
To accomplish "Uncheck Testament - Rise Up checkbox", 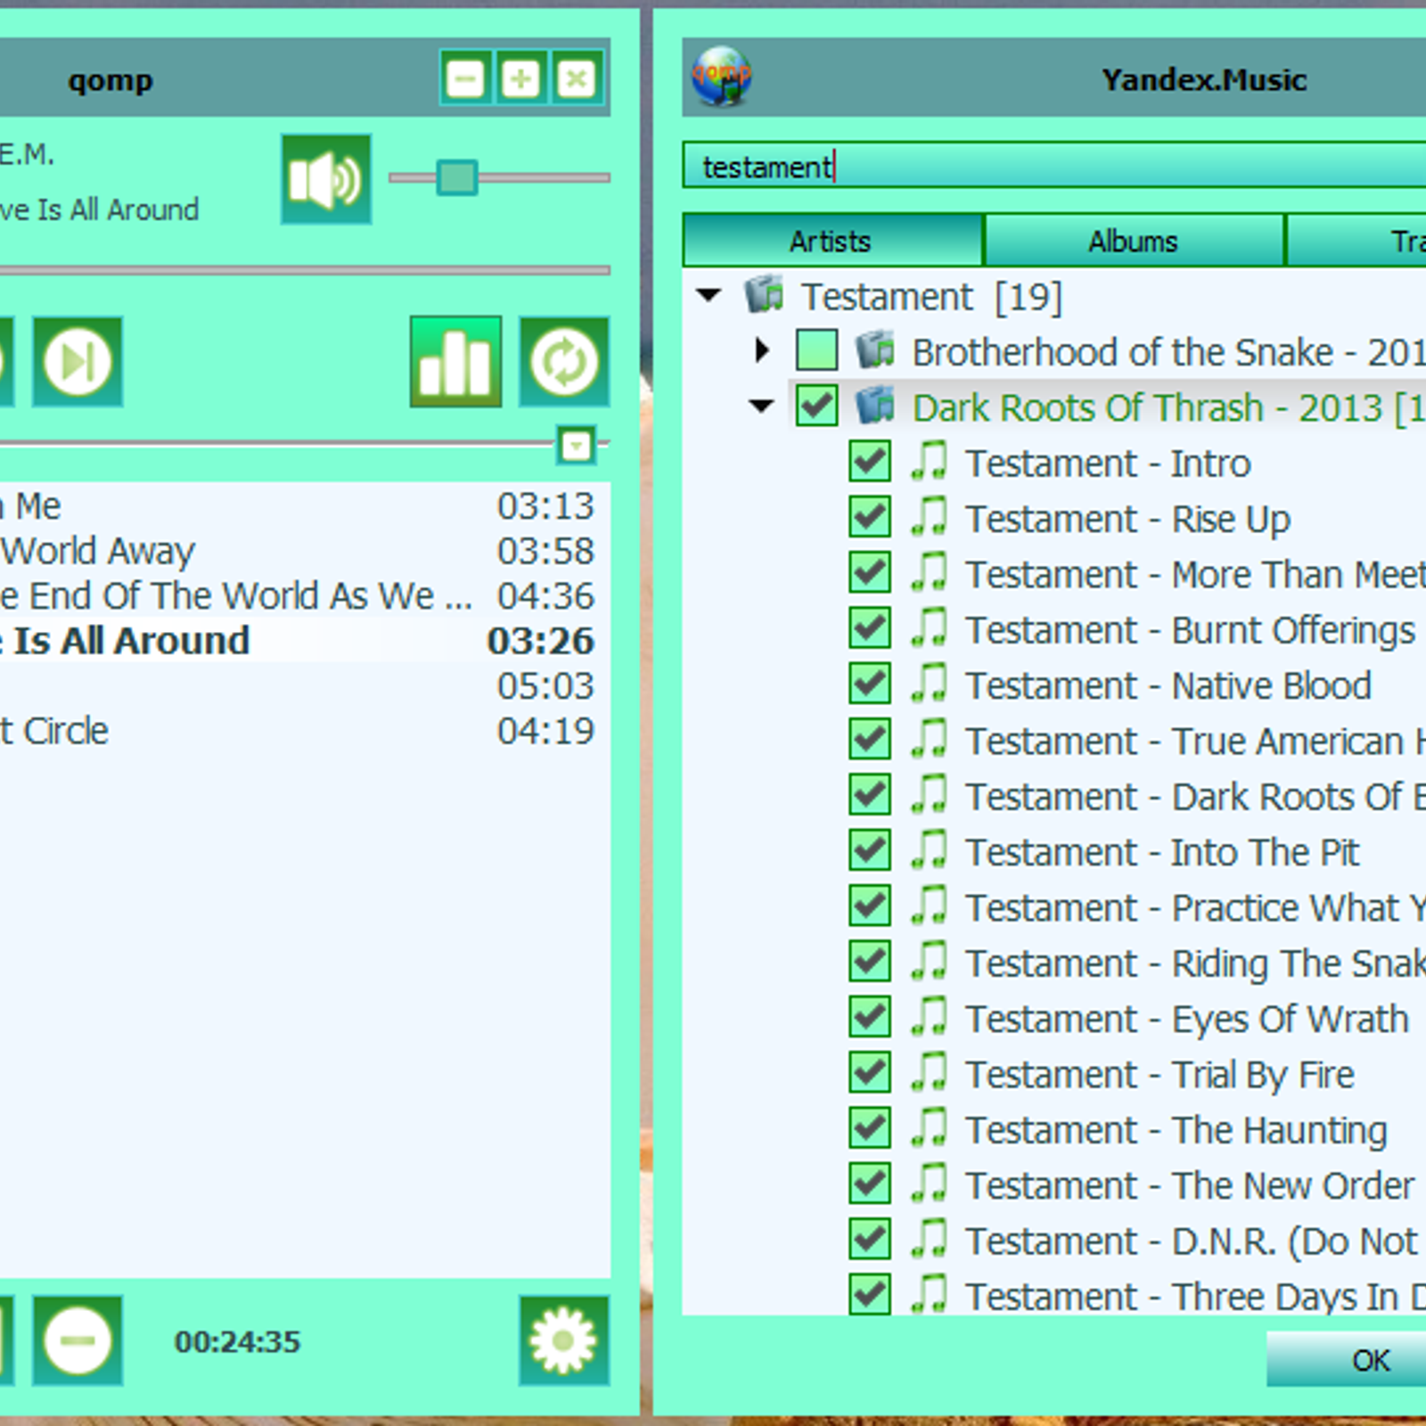I will [x=870, y=517].
